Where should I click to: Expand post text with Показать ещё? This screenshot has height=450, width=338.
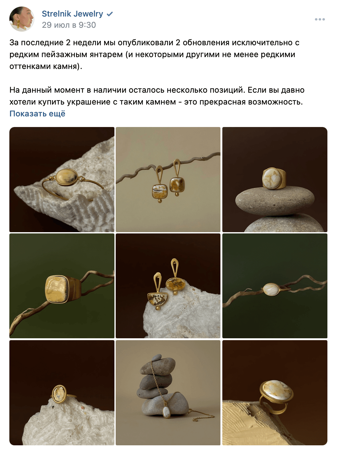pos(37,114)
